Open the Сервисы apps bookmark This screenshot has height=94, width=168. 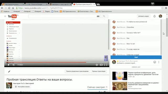[5, 11]
